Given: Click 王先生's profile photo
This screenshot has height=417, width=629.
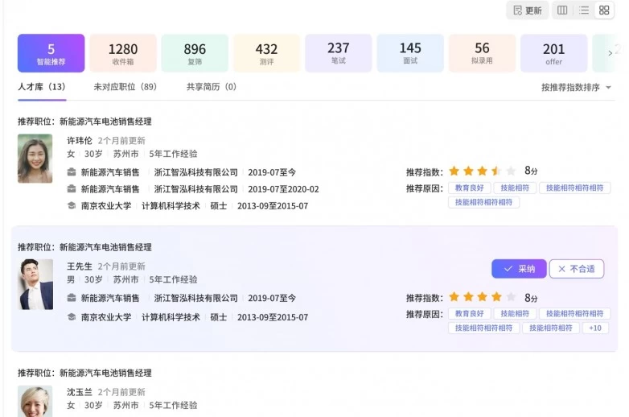Looking at the screenshot, I should click(x=35, y=284).
